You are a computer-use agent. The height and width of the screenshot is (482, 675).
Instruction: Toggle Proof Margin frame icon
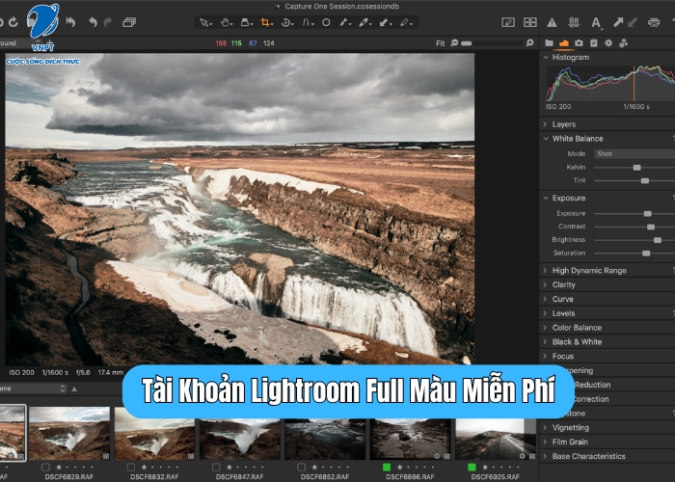pos(530,22)
